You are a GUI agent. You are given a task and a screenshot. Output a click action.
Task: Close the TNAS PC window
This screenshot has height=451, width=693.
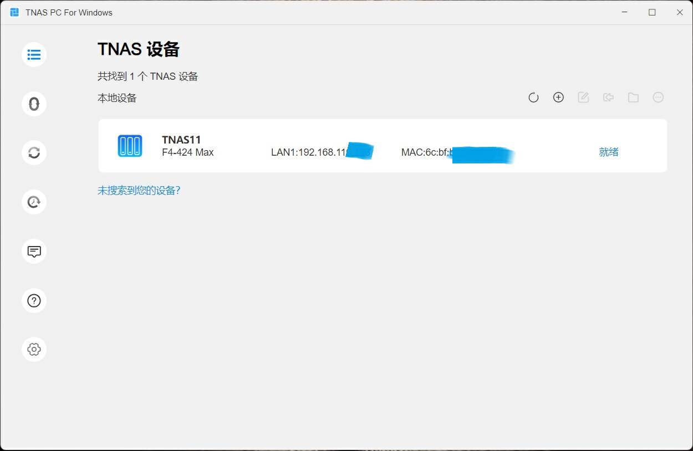[680, 12]
